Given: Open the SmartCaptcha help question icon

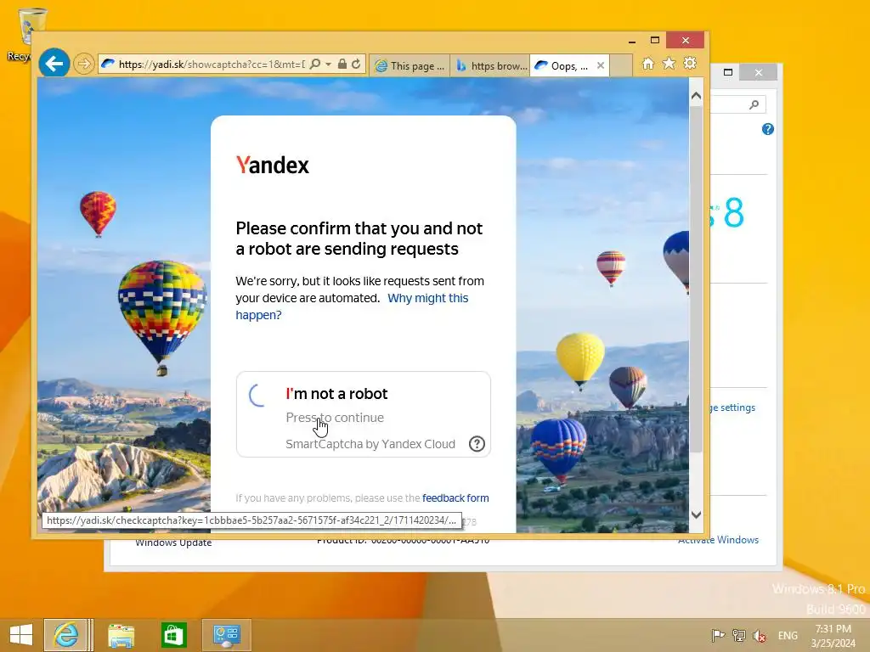Looking at the screenshot, I should tap(477, 443).
